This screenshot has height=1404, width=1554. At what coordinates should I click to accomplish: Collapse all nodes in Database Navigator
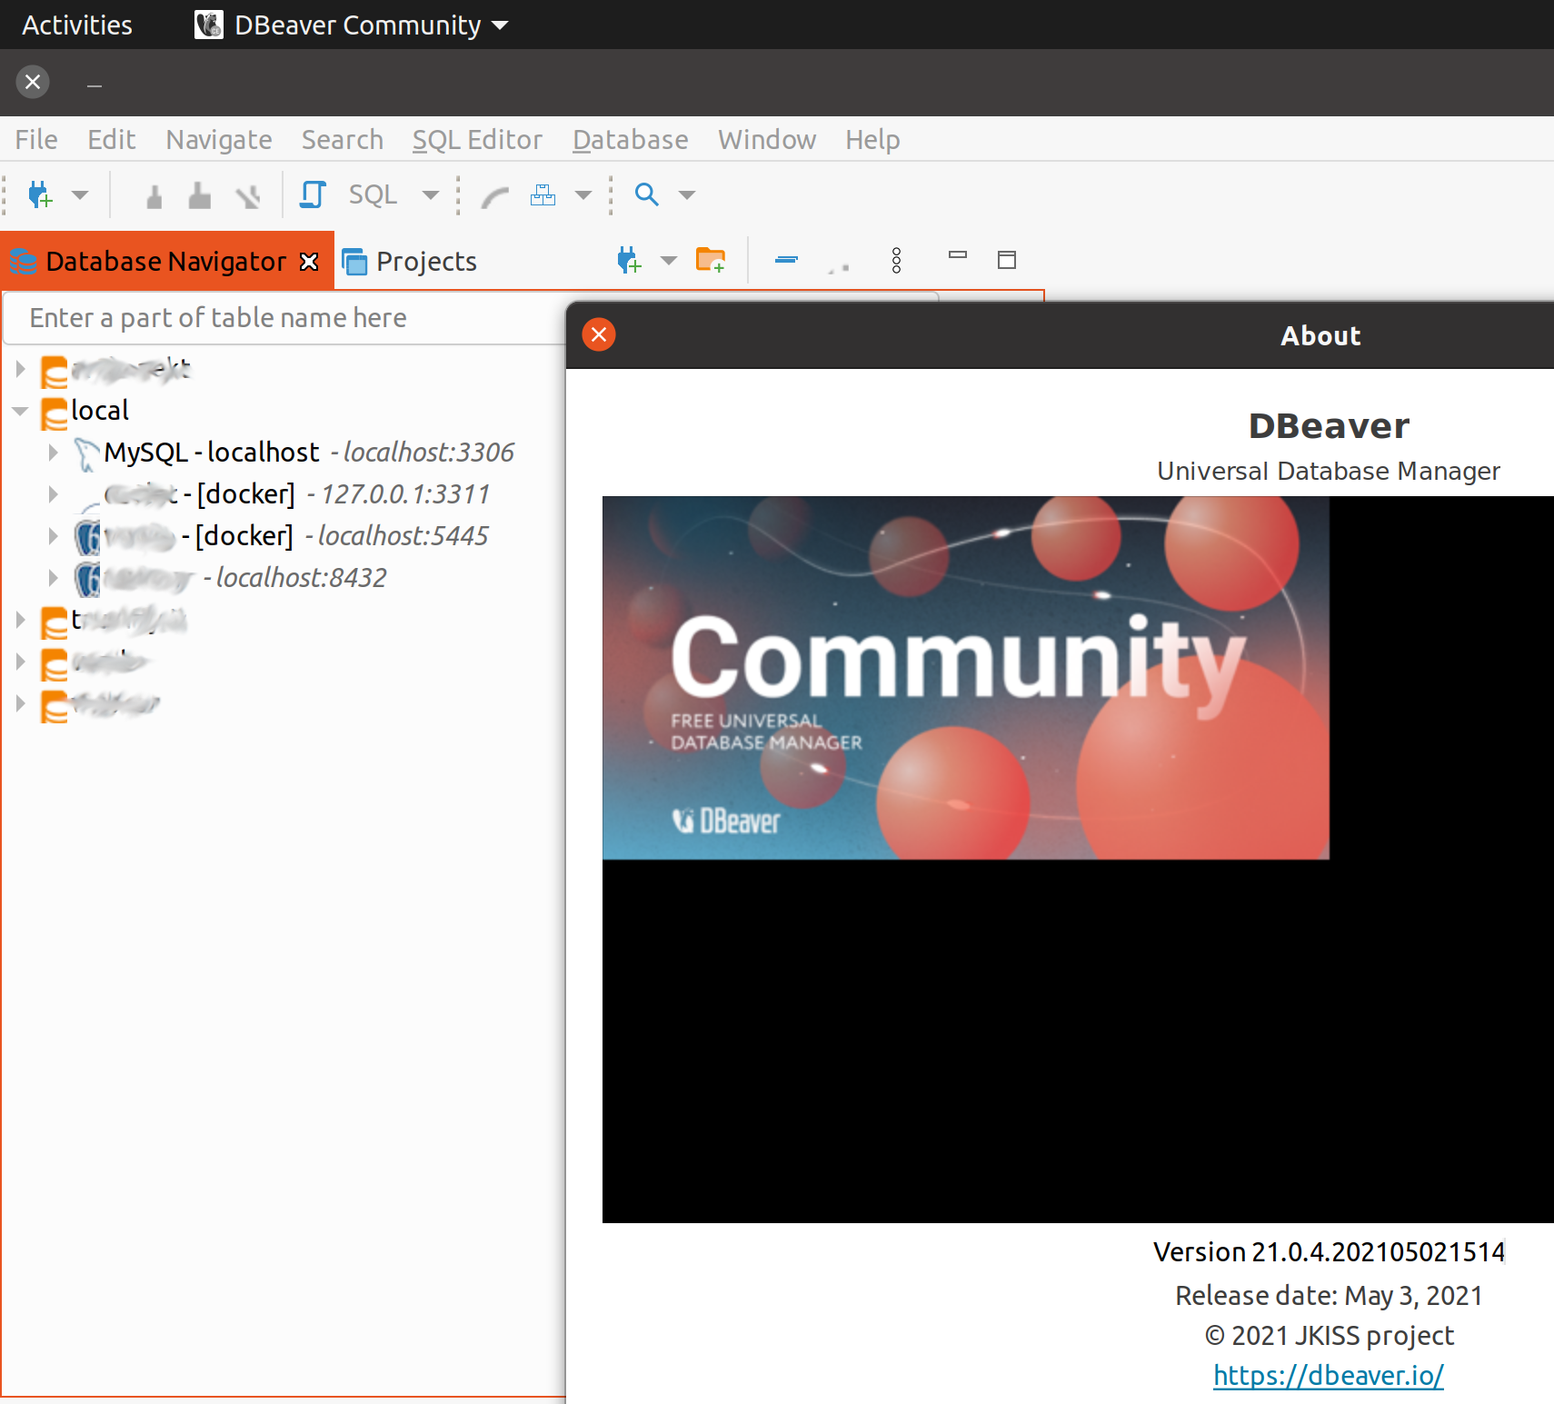(785, 260)
